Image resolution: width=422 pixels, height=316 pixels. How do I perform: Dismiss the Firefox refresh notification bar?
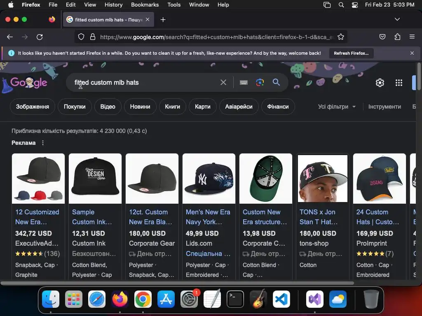coord(412,53)
